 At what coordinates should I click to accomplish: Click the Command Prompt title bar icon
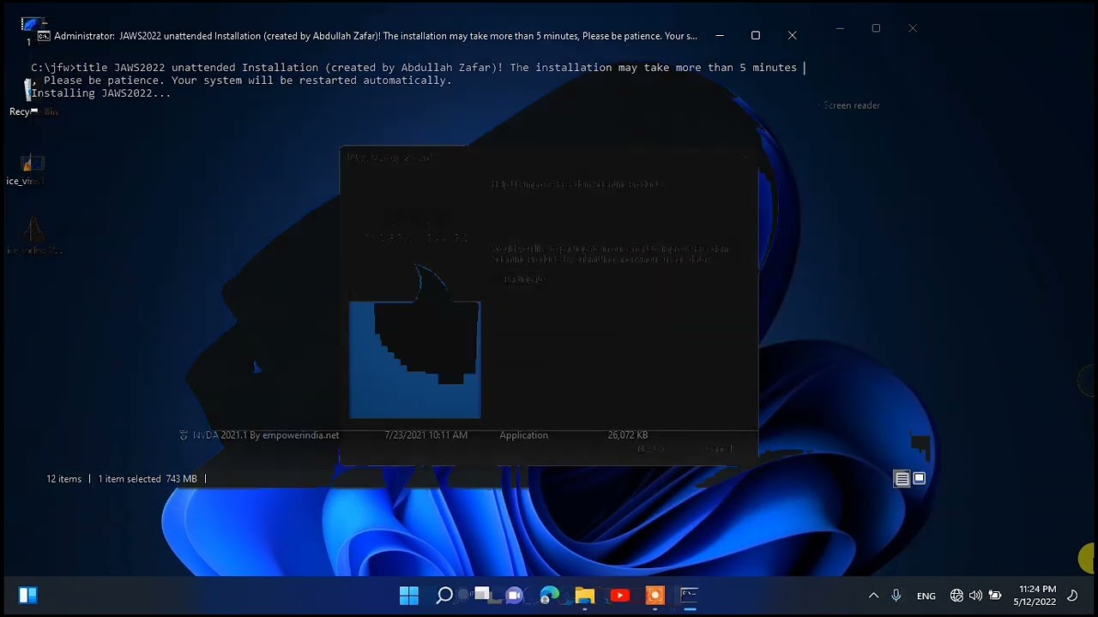click(x=44, y=36)
